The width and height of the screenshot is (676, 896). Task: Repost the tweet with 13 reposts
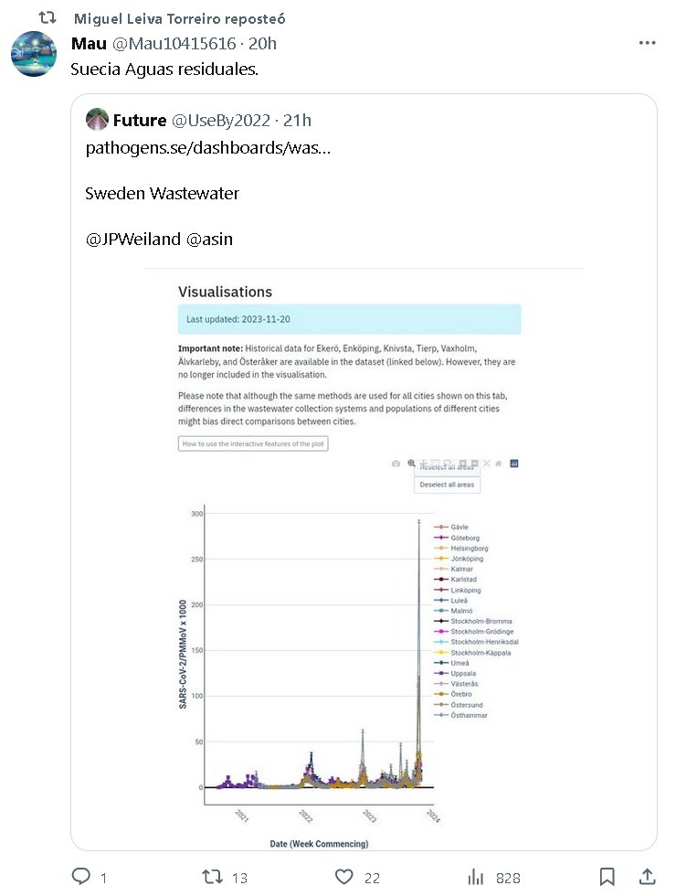point(212,877)
